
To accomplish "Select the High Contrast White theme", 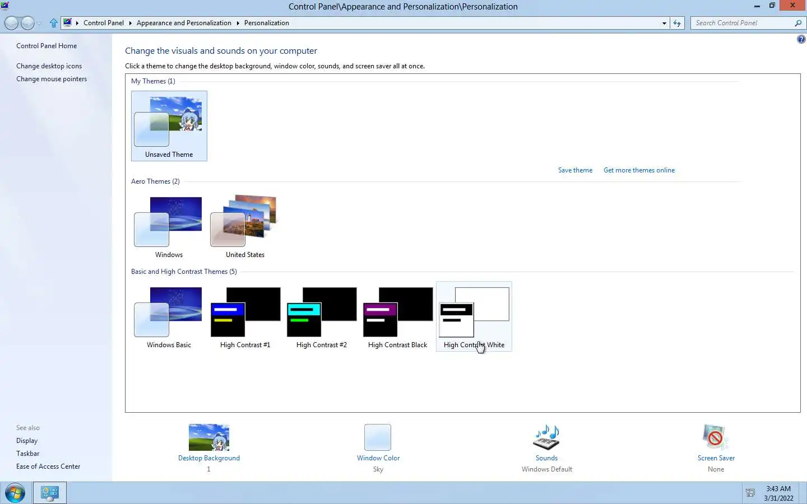I will coord(474,316).
